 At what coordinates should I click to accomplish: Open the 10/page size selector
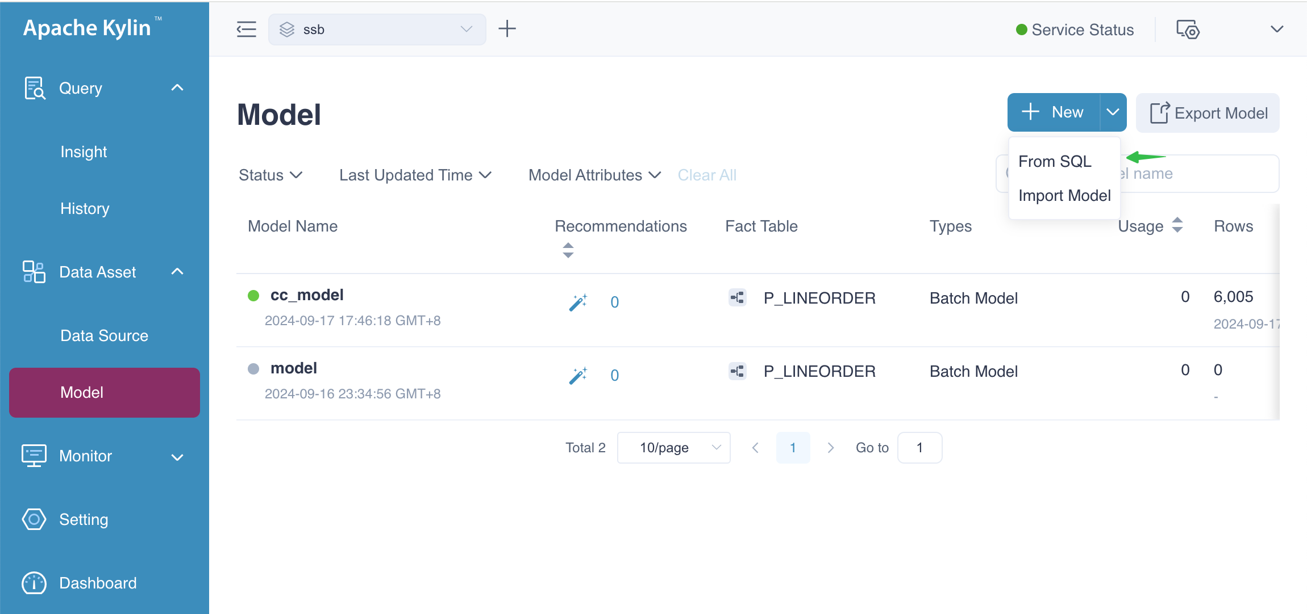pyautogui.click(x=673, y=448)
